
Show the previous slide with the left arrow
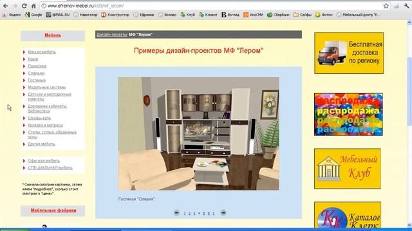176,213
